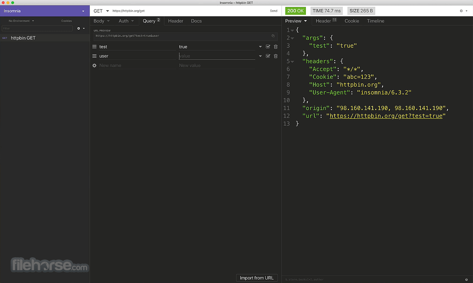This screenshot has width=473, height=283.
Task: Open the Cookies manager
Action: click(66, 21)
